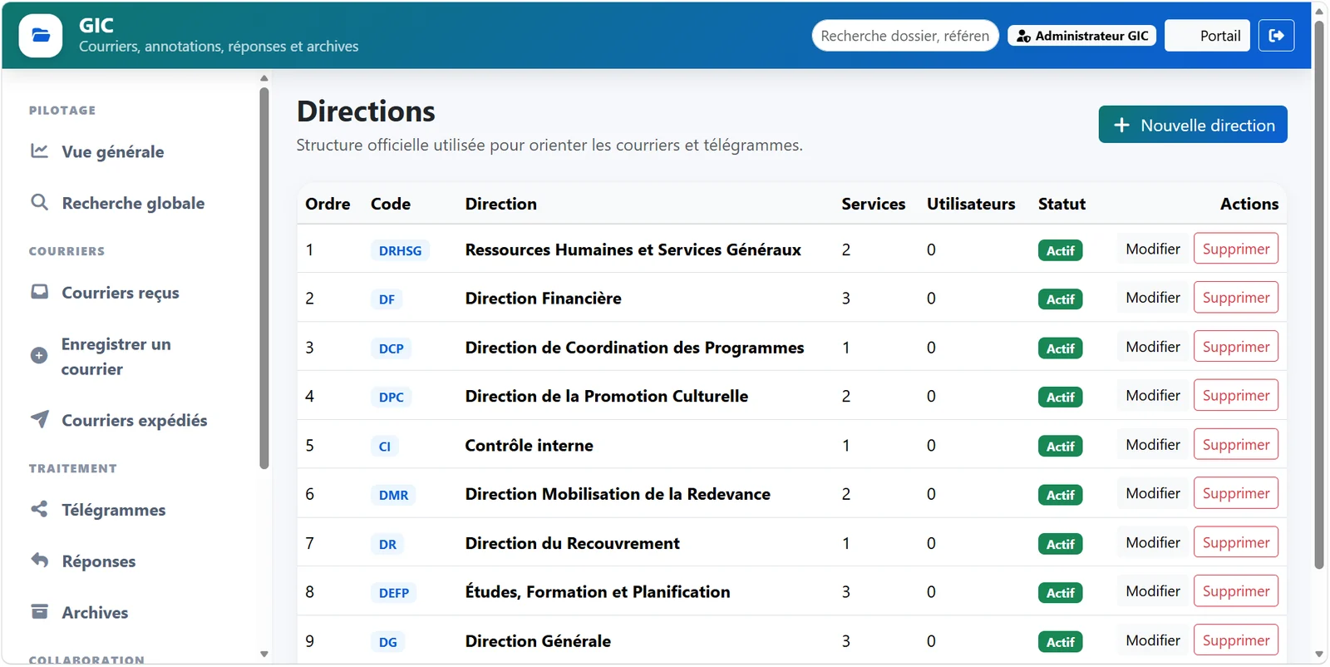Supprimer Direction du Recouvrement row
Screen dimensions: 1330x667
tap(1235, 542)
